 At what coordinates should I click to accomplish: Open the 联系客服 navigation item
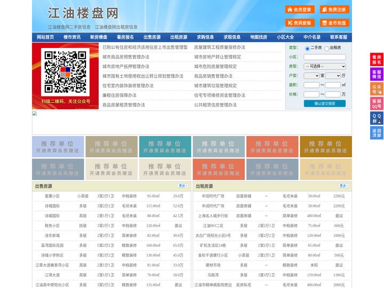(x=339, y=37)
